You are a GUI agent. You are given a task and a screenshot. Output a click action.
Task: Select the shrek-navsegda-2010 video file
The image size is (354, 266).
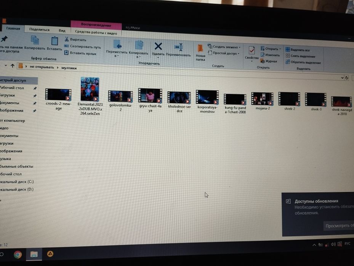[x=341, y=106]
